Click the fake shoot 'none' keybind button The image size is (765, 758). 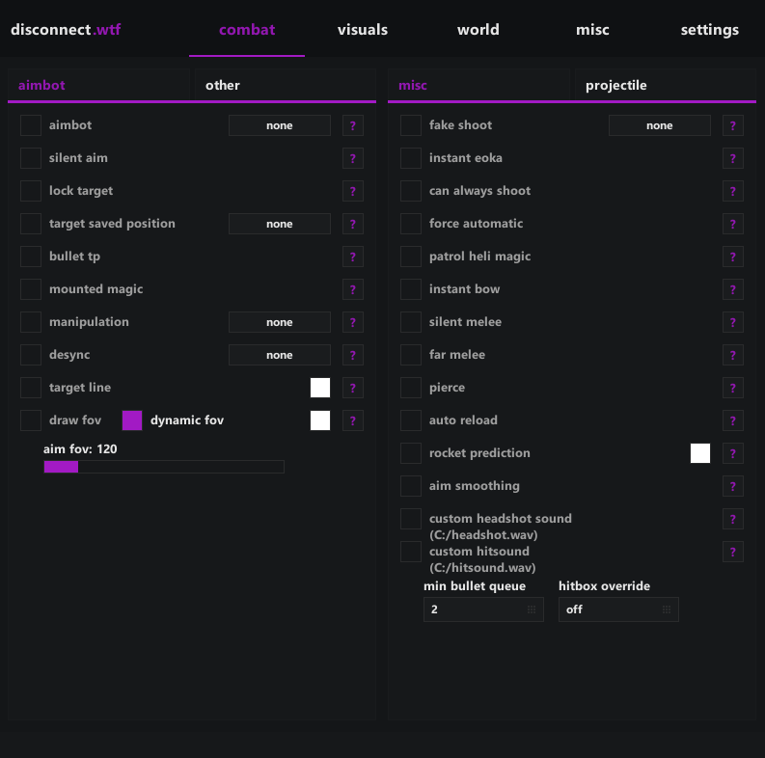(660, 125)
